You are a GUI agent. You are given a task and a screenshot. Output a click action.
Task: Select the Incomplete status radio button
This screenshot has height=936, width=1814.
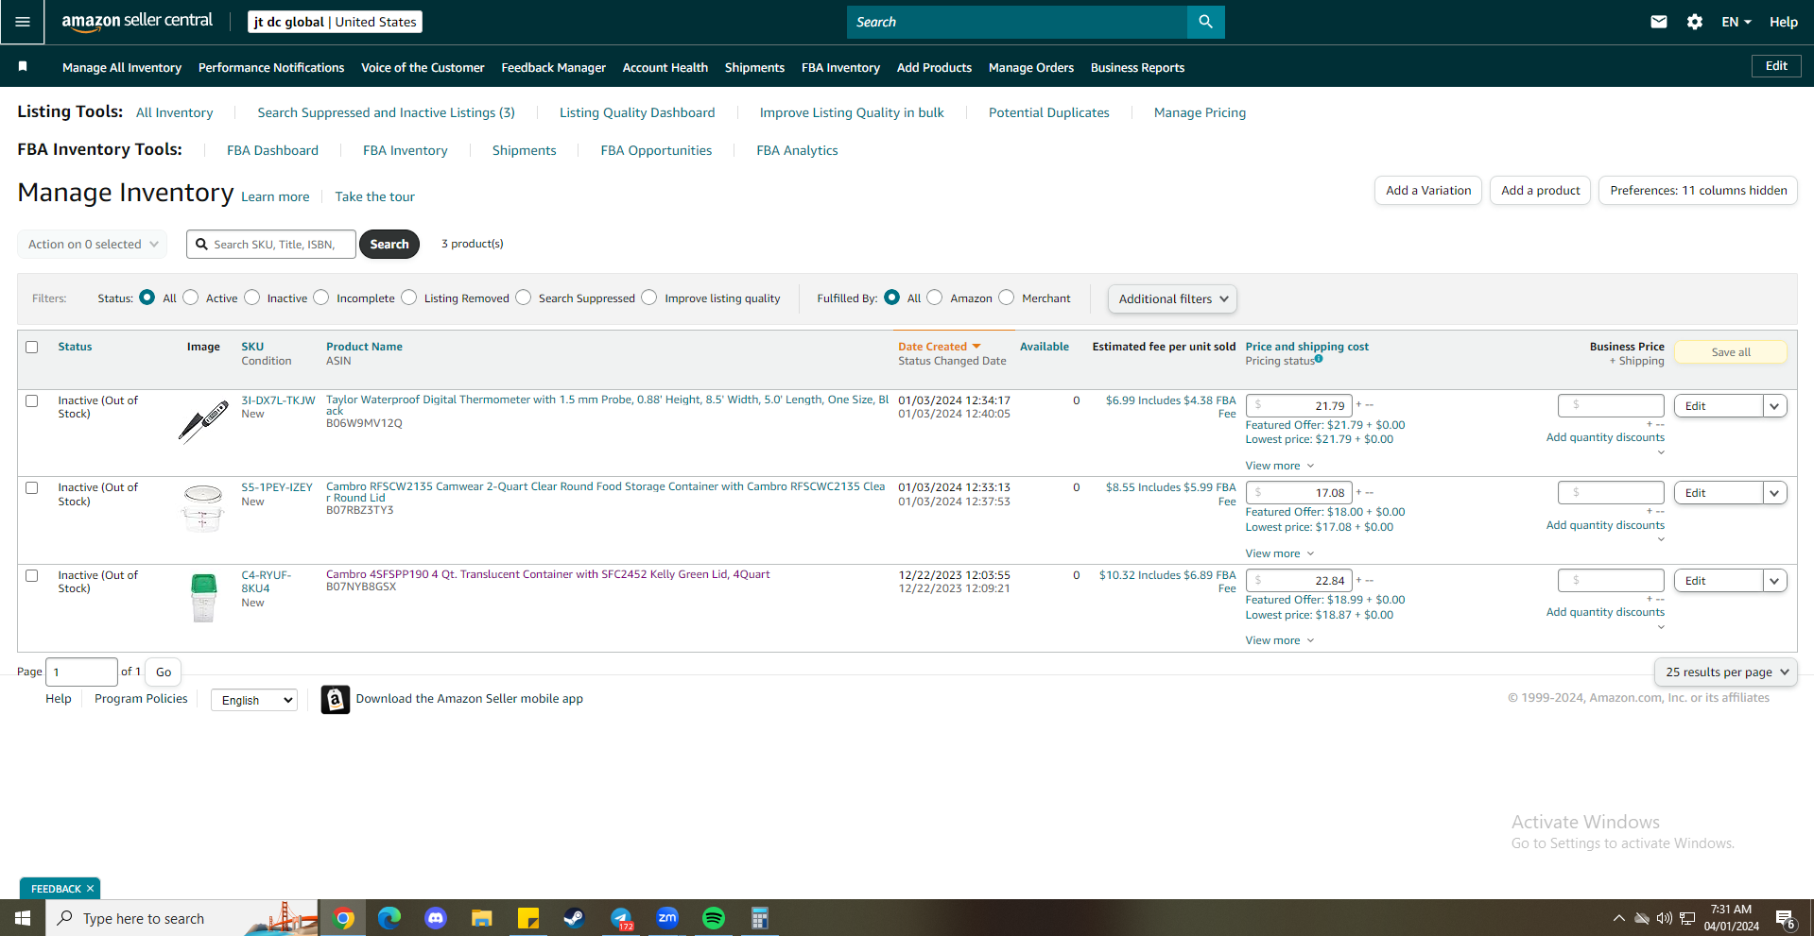coord(321,298)
